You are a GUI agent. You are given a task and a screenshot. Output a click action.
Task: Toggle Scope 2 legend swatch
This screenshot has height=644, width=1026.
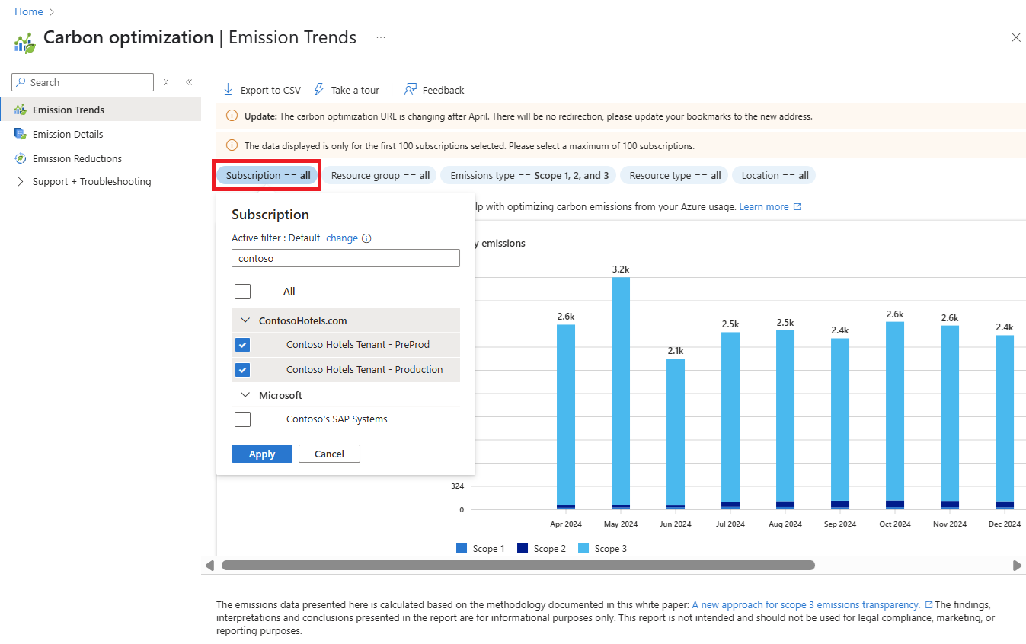523,548
